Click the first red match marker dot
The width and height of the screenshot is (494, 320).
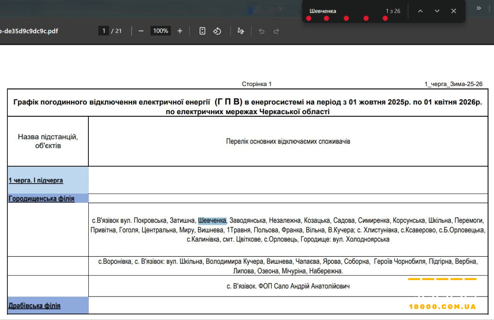pos(308,18)
